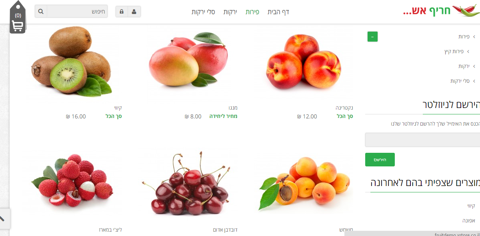The image size is (480, 236).
Task: Open recently viewed קיווי link
Action: [x=471, y=206]
